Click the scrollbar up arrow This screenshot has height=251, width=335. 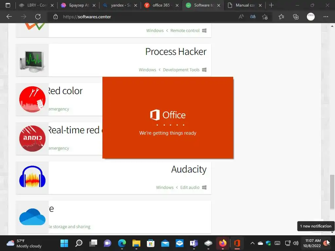coord(332,26)
